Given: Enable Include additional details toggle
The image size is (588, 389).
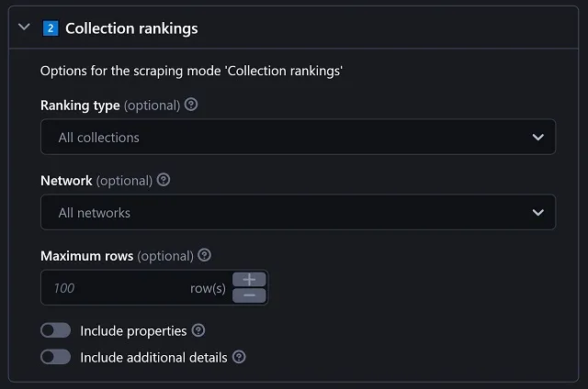Looking at the screenshot, I should coord(55,357).
